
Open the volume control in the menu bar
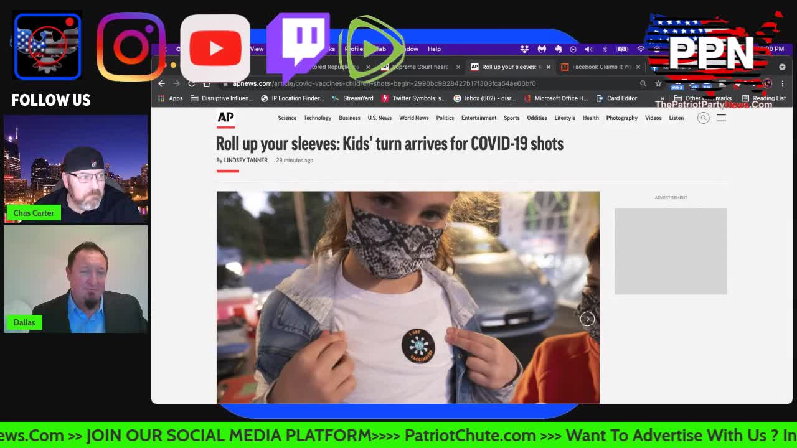588,49
